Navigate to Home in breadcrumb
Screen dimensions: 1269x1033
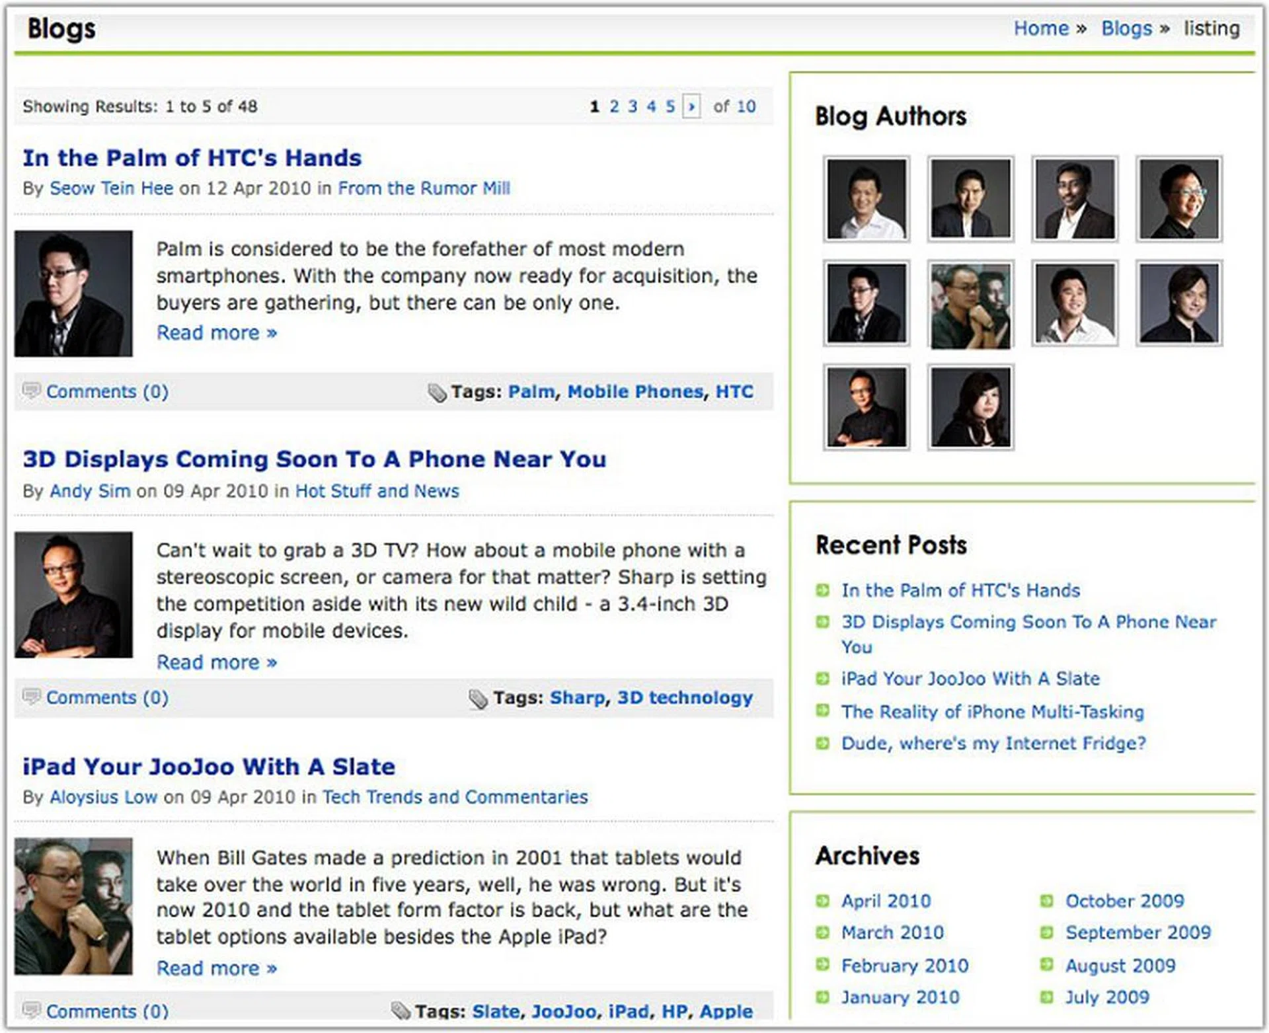click(x=1041, y=28)
